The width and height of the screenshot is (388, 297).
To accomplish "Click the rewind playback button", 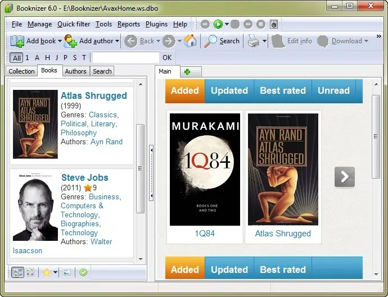I will tap(205, 24).
